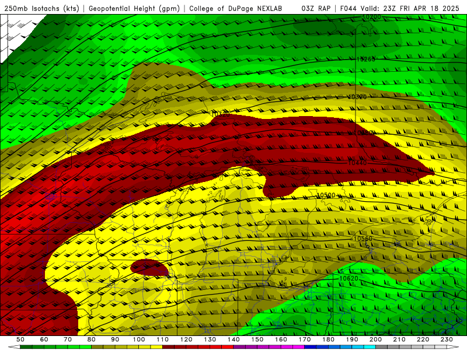The height and width of the screenshot is (350, 467).
Task: Select the bright red swatch for 135-140 kts
Action: 228,347
